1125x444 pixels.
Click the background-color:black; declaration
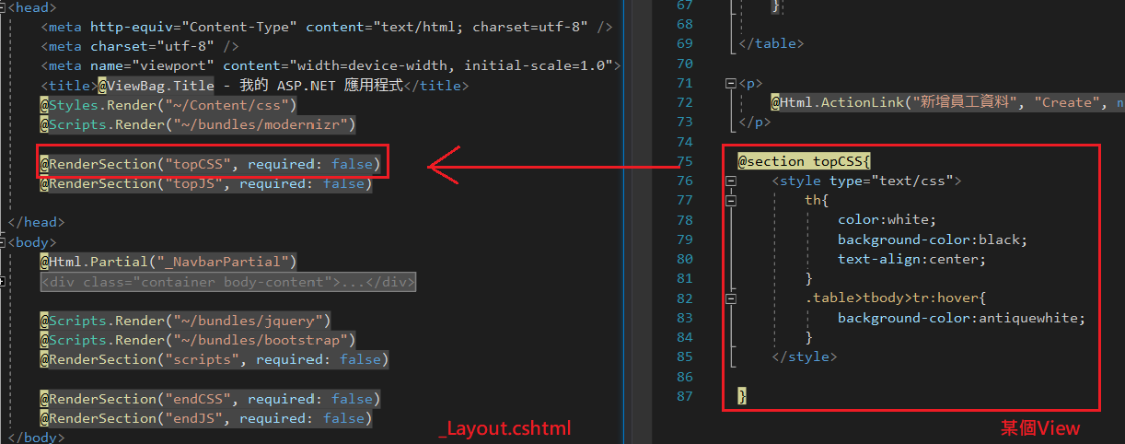933,240
